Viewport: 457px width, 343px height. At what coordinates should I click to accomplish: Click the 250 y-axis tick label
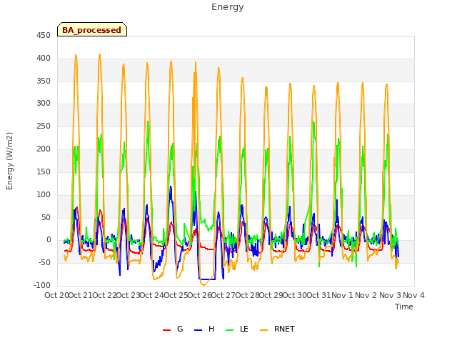[x=44, y=126]
